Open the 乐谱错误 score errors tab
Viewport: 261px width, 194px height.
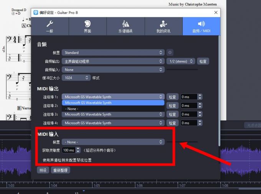(126, 26)
